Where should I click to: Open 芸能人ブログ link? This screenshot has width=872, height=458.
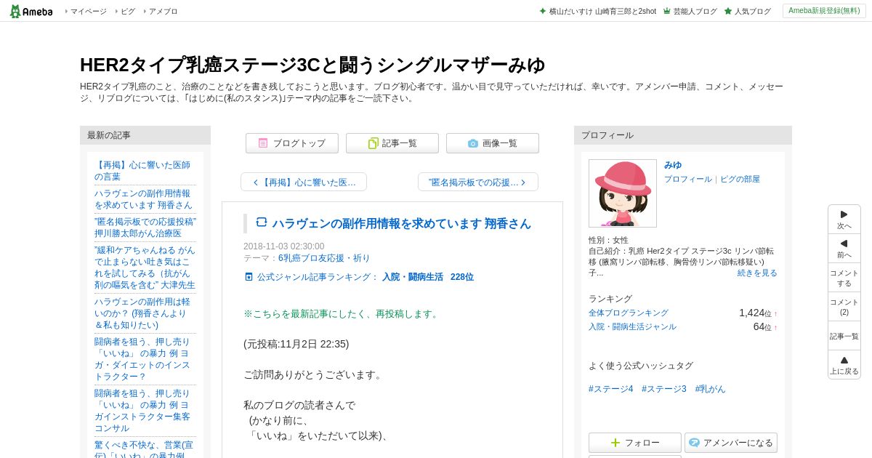tap(690, 12)
